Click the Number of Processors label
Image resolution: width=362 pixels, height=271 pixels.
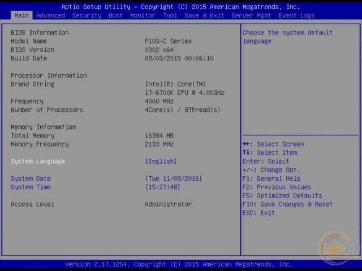tap(47, 110)
